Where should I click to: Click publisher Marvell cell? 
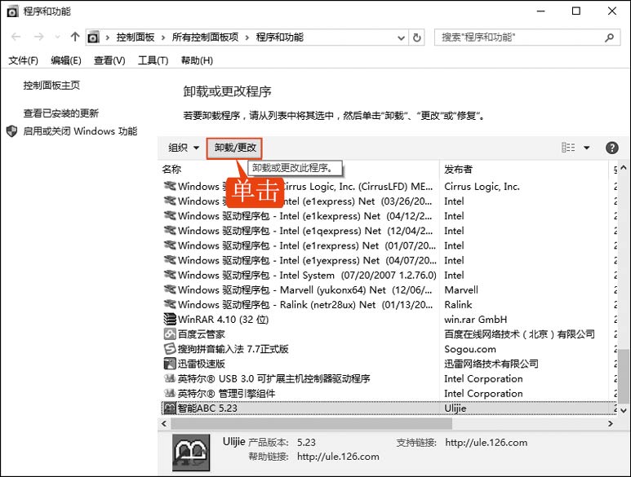[461, 289]
